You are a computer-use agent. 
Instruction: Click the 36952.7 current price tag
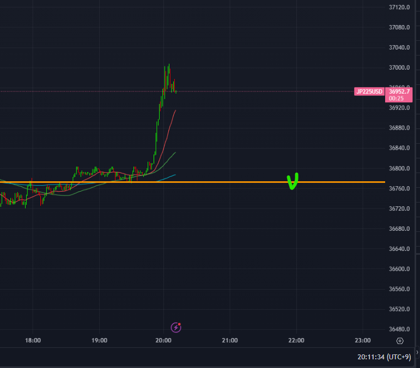pyautogui.click(x=399, y=91)
